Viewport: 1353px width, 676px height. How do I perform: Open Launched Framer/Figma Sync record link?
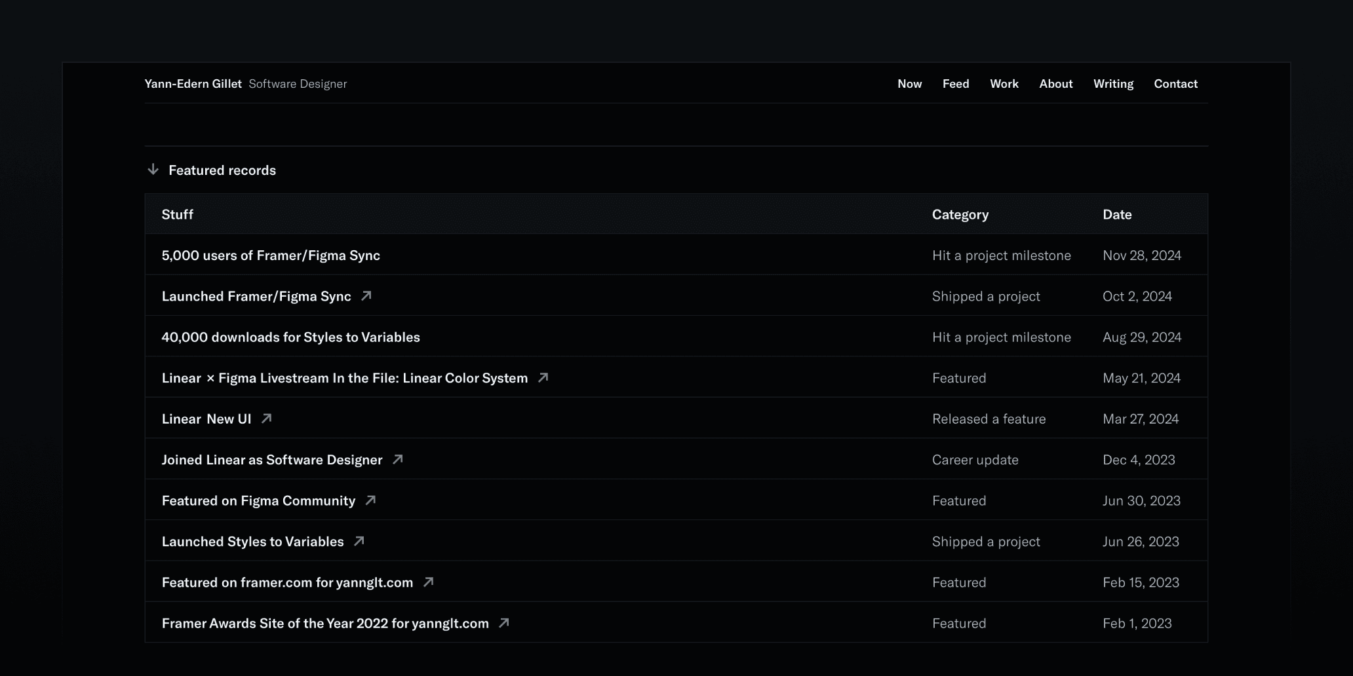click(256, 296)
